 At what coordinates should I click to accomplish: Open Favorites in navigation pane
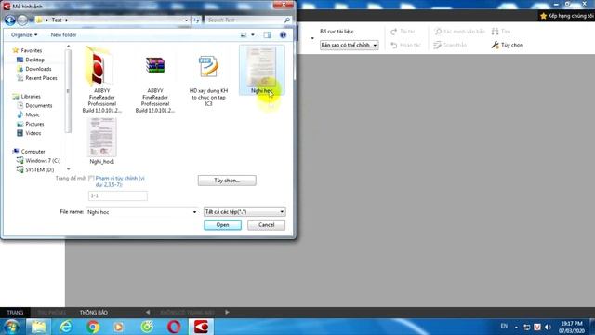[31, 50]
